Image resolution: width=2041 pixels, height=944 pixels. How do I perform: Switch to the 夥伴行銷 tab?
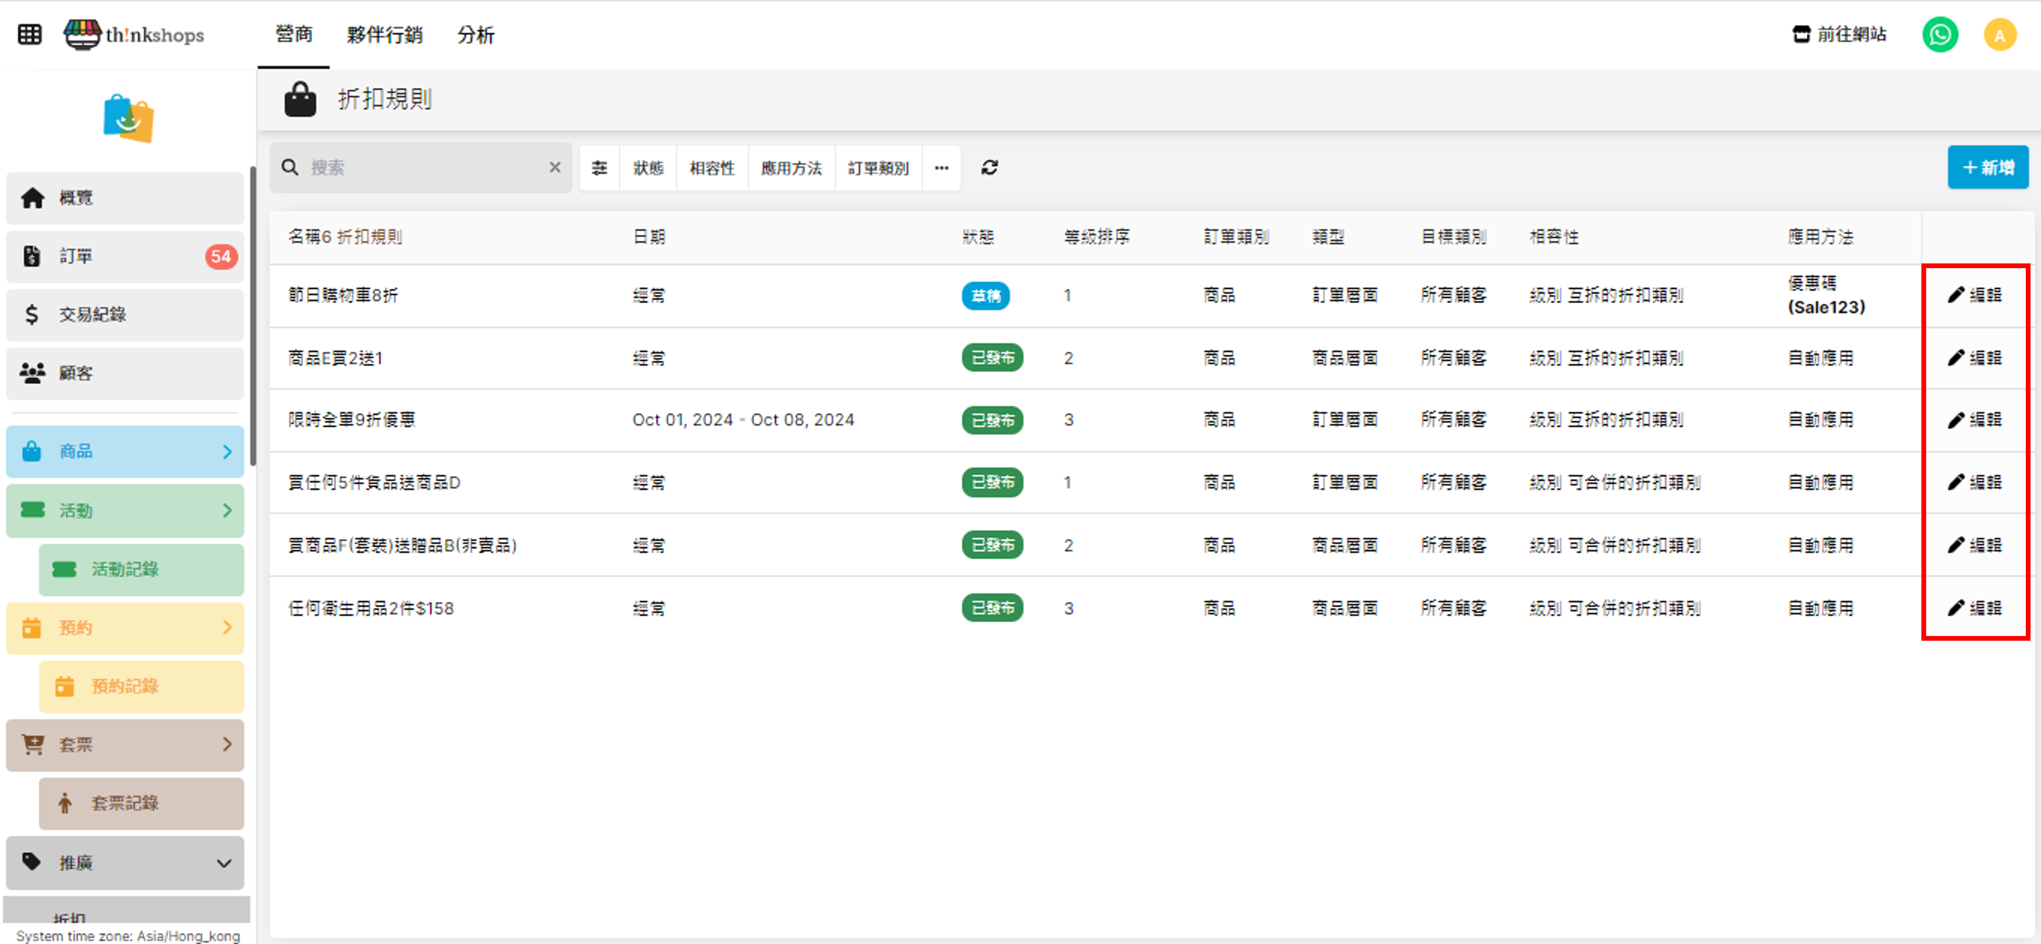click(384, 35)
